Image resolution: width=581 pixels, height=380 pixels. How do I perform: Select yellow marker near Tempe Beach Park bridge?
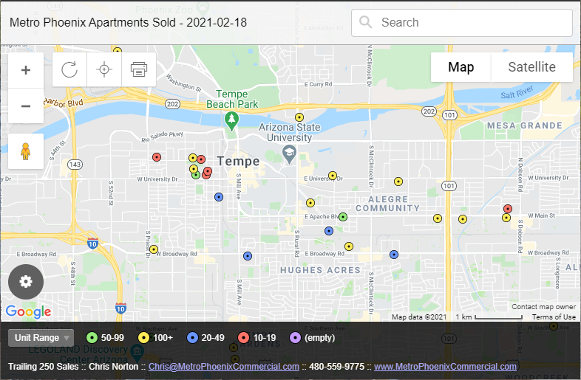299,117
